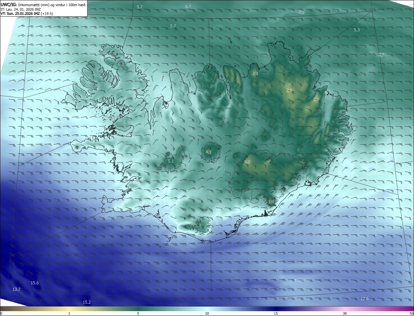Click the pale pink band above '30' on the color scale

[x=345, y=309]
